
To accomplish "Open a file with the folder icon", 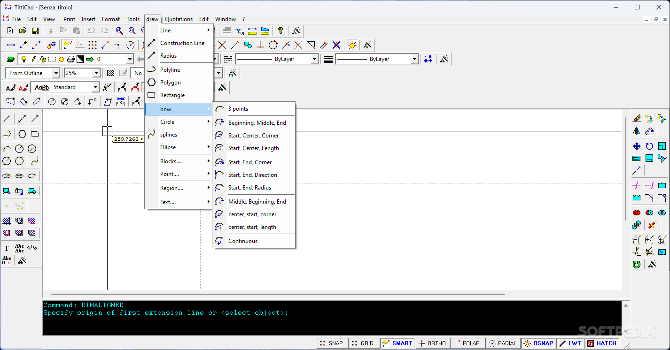I will pyautogui.click(x=23, y=31).
